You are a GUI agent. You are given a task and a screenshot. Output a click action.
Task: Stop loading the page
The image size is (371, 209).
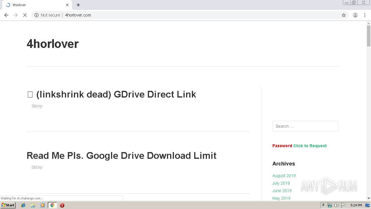tap(25, 15)
